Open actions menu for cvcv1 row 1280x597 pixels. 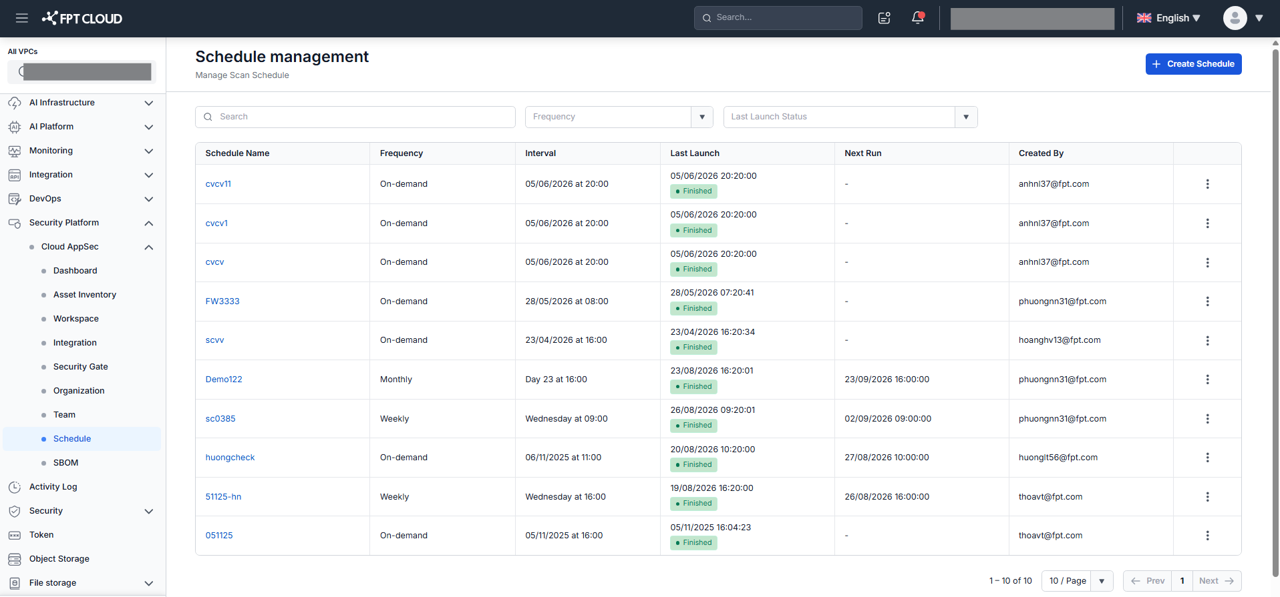point(1207,223)
